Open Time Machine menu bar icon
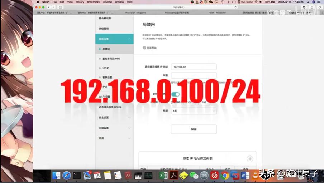 point(222,2)
